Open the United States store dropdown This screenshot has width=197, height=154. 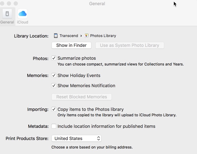(x=77, y=138)
